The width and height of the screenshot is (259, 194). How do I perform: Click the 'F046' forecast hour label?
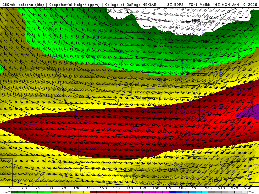coord(193,5)
